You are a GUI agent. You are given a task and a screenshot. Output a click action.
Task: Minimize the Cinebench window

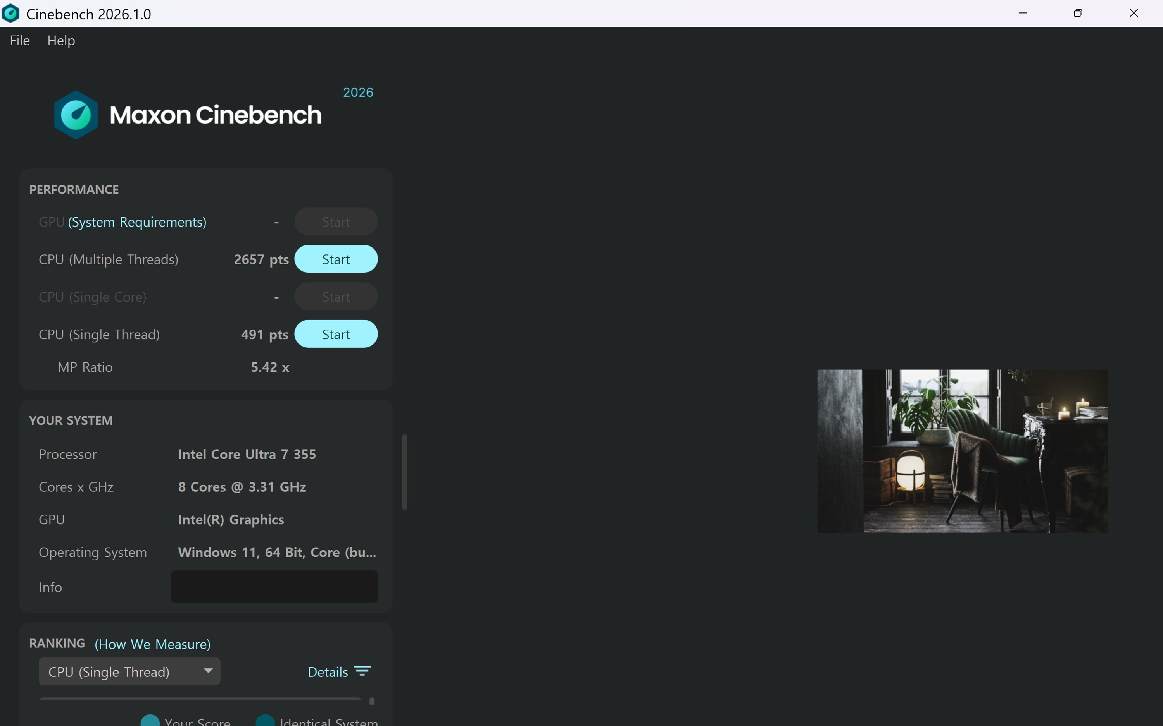click(1023, 14)
